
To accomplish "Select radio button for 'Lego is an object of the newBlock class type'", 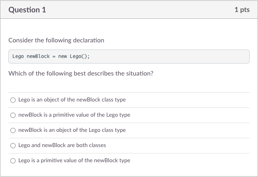I will [x=13, y=100].
